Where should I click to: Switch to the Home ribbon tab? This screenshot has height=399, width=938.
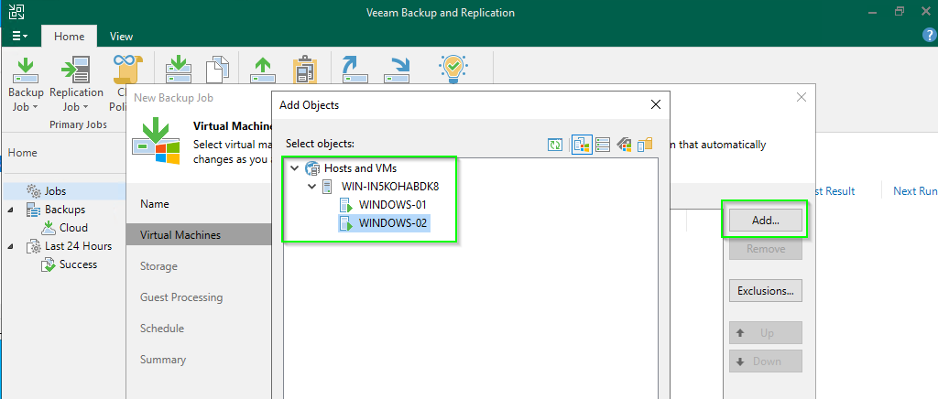coord(69,36)
